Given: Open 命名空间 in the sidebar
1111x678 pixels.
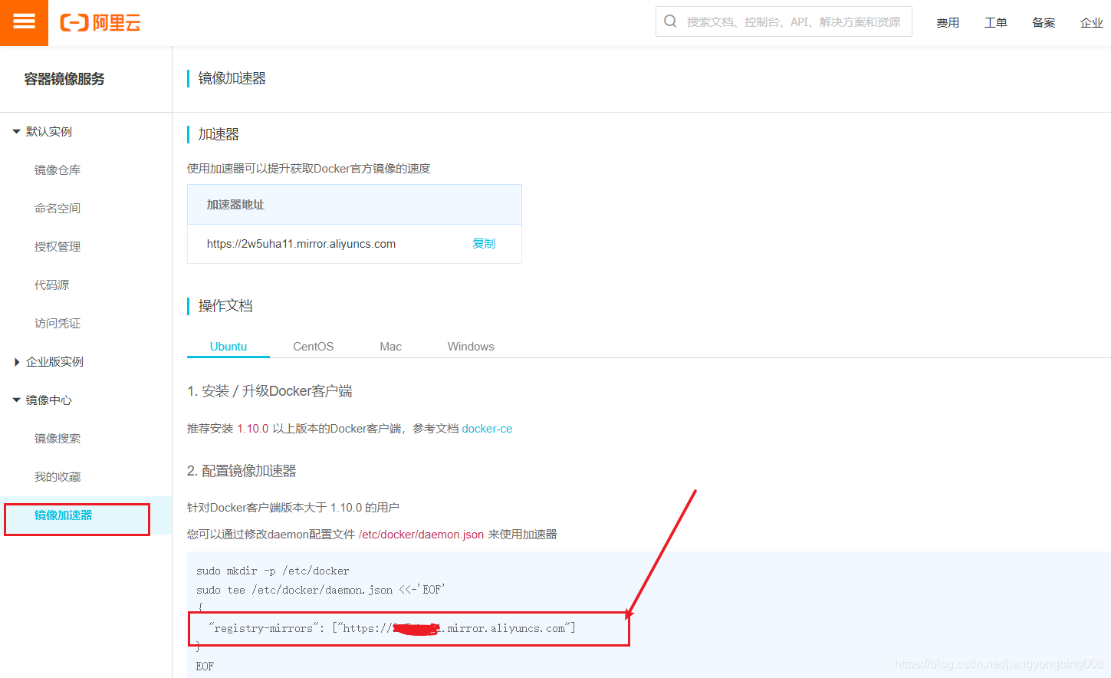Looking at the screenshot, I should tap(58, 209).
